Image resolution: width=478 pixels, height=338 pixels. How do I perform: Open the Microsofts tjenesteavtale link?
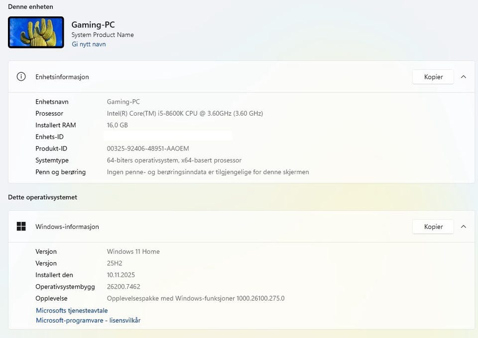(x=72, y=311)
